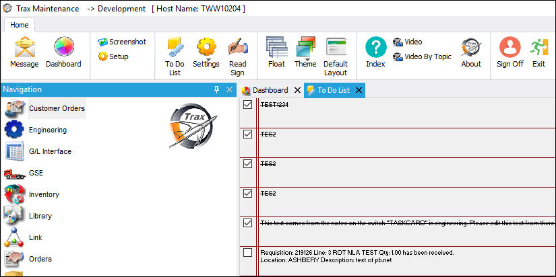
Task: Click the Trax Maintenance title bar icon
Action: click(x=7, y=8)
